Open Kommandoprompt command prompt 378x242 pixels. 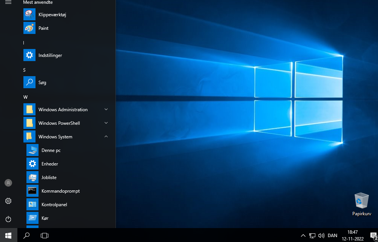[x=60, y=191]
